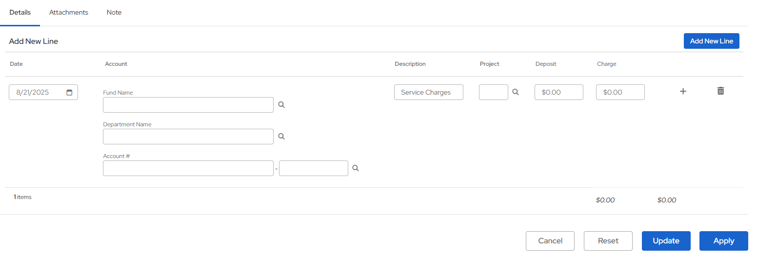The image size is (757, 258).
Task: Open the date picker calendar icon
Action: coord(69,92)
